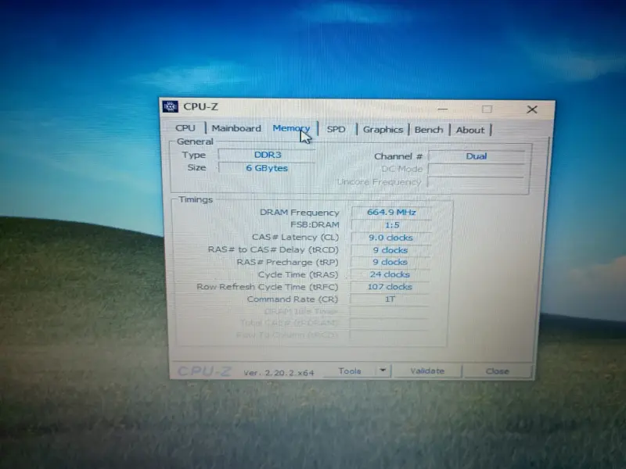Viewport: 626px width, 469px height.
Task: Switch to the Graphics tab
Action: [x=383, y=130]
